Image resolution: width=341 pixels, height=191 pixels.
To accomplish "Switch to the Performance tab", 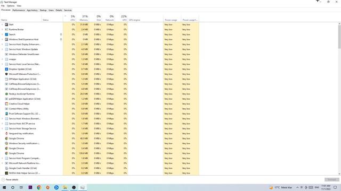I will 19,10.
